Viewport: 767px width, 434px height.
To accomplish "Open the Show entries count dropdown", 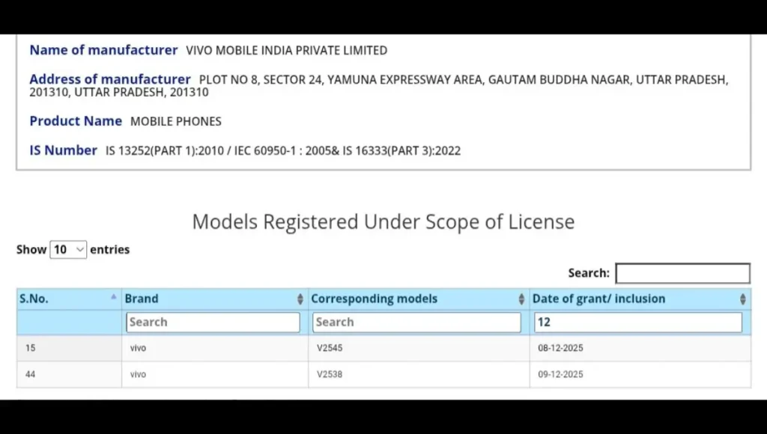I will tap(69, 250).
